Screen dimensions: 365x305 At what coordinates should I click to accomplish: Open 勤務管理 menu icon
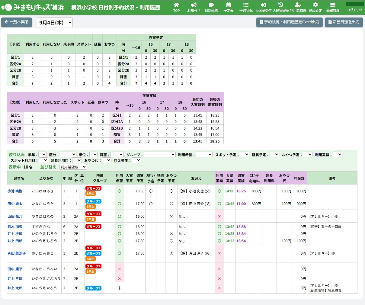click(333, 5)
